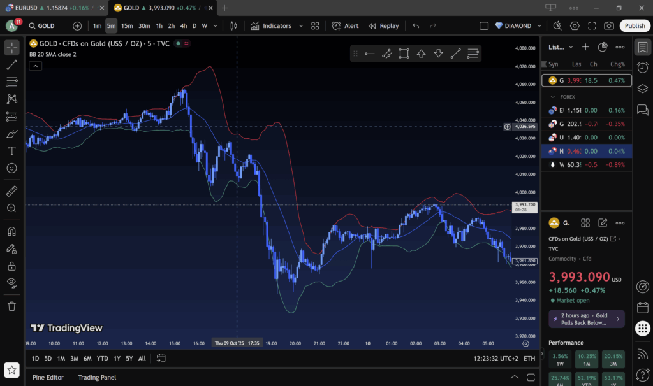Collapse the FOREX watchlist section
The width and height of the screenshot is (653, 386).
(553, 97)
